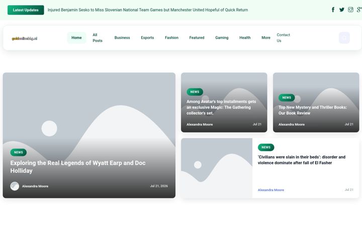Image resolution: width=362 pixels, height=226 pixels.
Task: Open the Featured category
Action: (x=197, y=38)
